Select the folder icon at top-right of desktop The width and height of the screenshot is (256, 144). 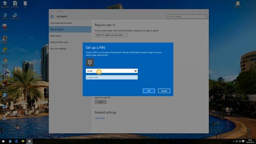pyautogui.click(x=238, y=4)
